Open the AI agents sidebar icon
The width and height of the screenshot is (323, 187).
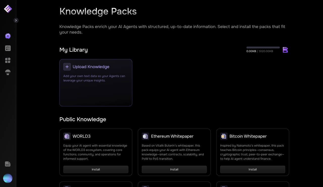point(8,36)
